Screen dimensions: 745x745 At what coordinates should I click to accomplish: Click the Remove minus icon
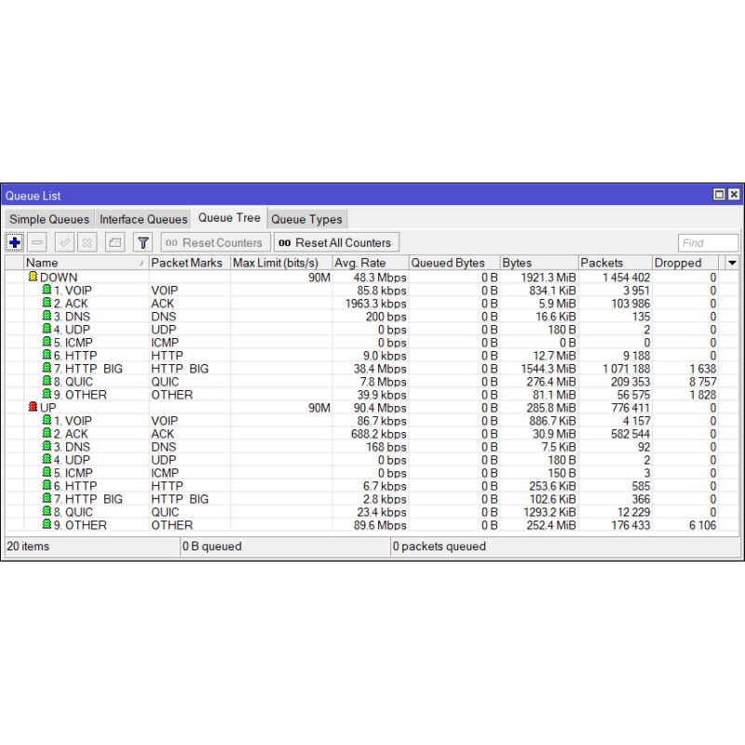tap(38, 243)
